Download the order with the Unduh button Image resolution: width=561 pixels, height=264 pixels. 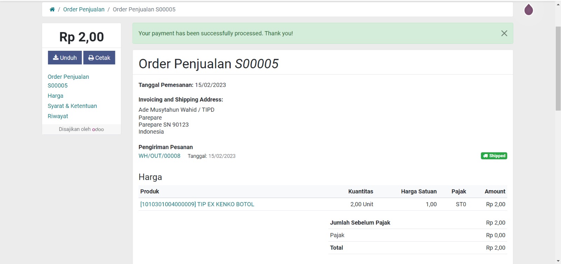65,58
